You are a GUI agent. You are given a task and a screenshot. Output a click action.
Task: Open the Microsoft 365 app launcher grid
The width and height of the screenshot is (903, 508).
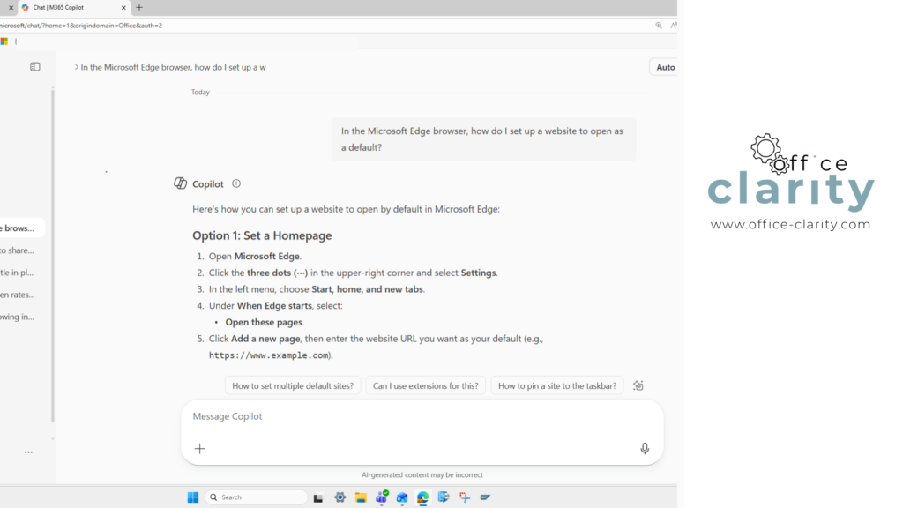pos(4,41)
